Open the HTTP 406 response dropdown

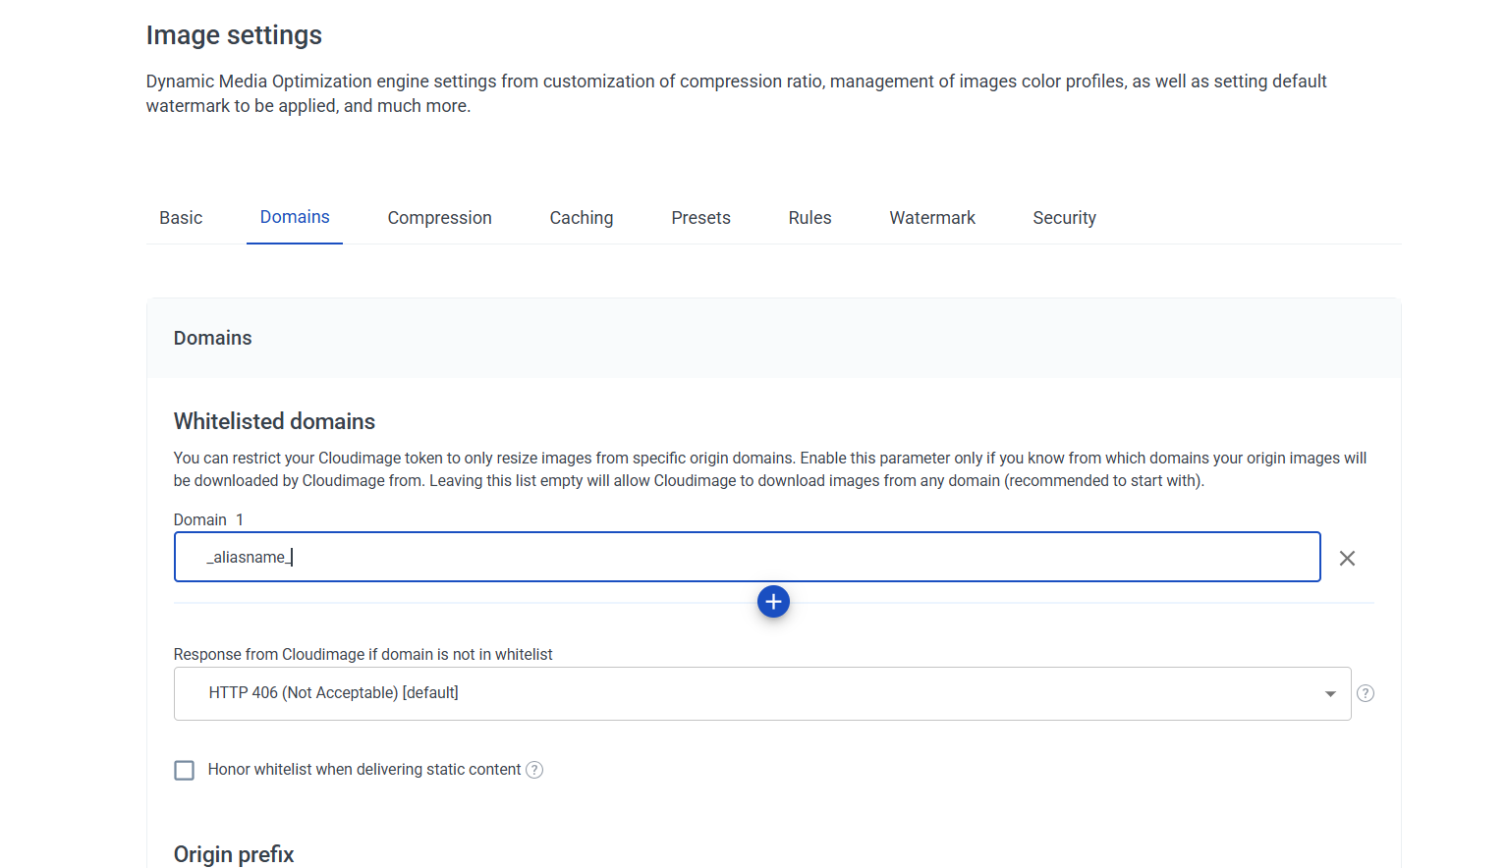click(x=761, y=693)
